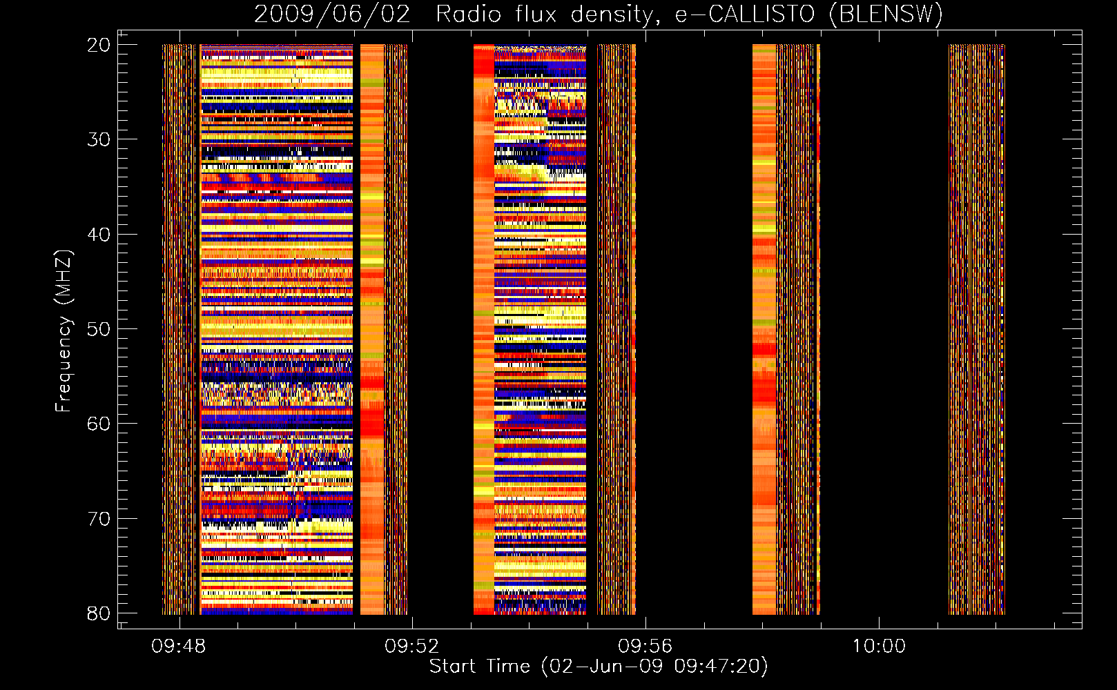The height and width of the screenshot is (690, 1117).
Task: Click the 09:52 time tick label
Action: 412,647
